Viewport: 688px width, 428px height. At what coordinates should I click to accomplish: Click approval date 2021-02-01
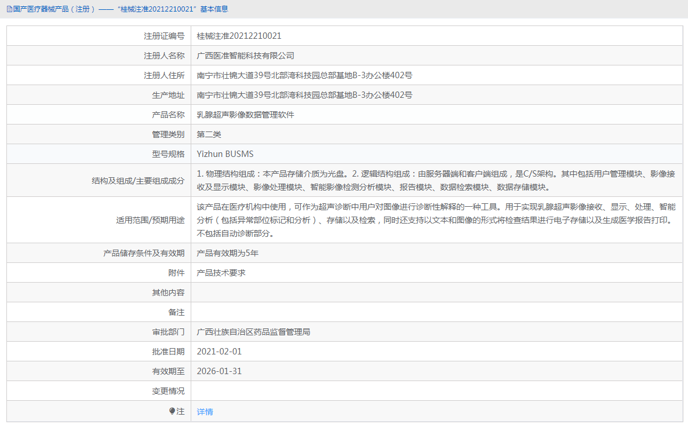coord(219,352)
